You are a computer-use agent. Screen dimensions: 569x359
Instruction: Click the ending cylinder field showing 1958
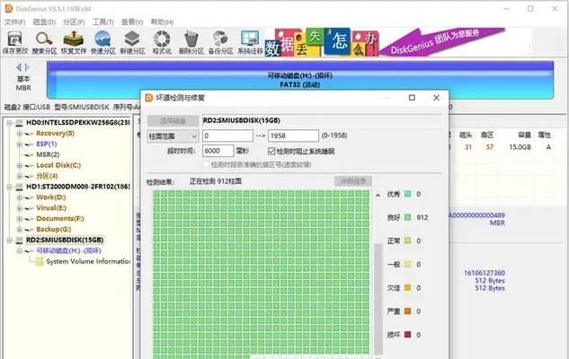pos(293,136)
